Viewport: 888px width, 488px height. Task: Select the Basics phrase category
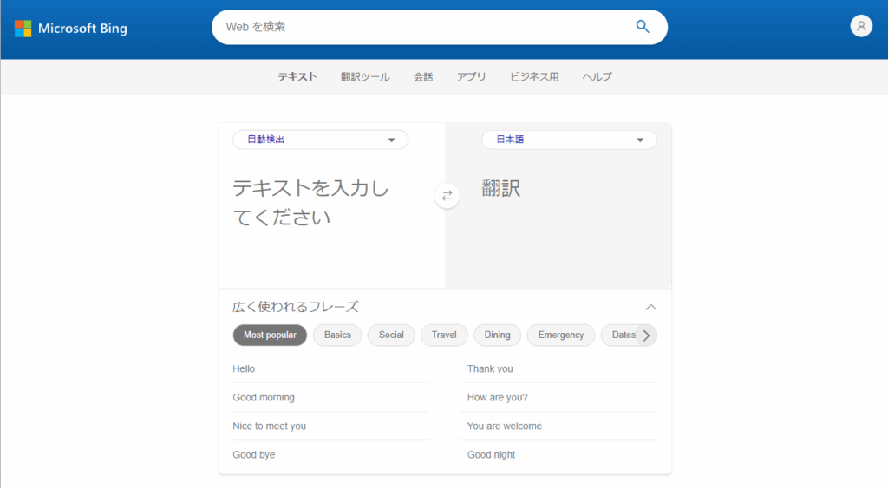point(337,335)
